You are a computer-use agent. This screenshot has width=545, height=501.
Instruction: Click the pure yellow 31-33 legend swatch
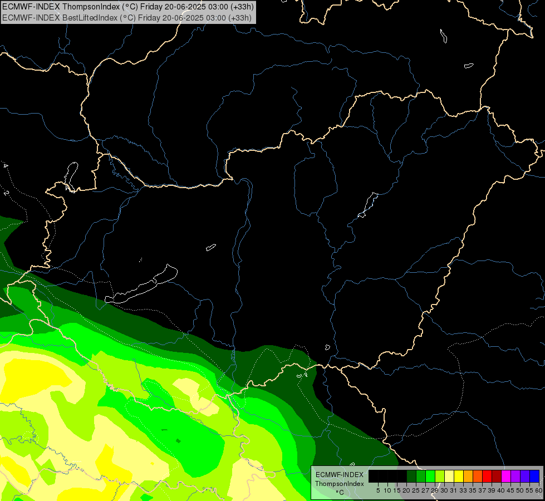point(459,476)
